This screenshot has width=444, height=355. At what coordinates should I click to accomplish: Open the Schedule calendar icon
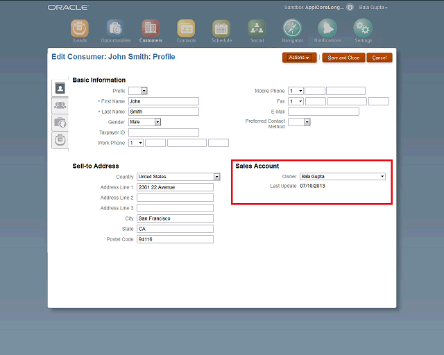[x=221, y=28]
